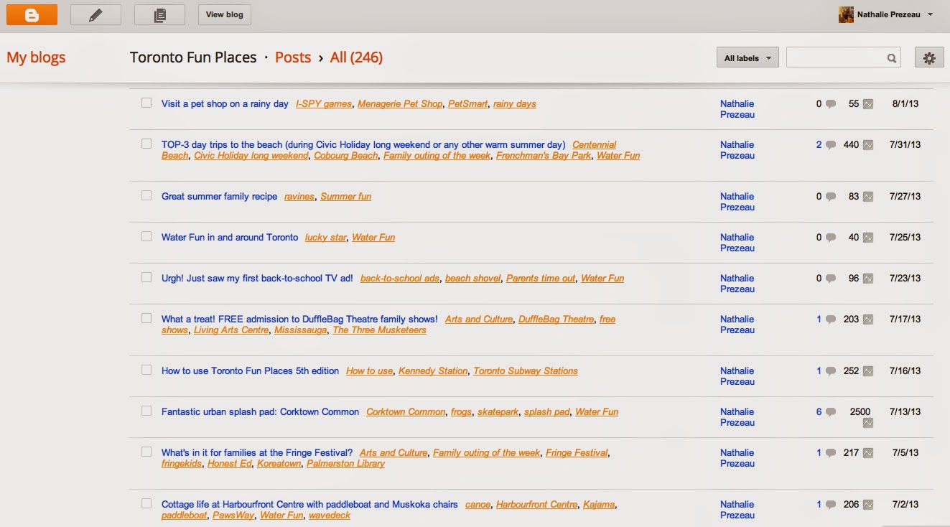The image size is (950, 527).
Task: Open post 'Fantastic urban splash pad: Corktown Common'
Action: [x=260, y=412]
